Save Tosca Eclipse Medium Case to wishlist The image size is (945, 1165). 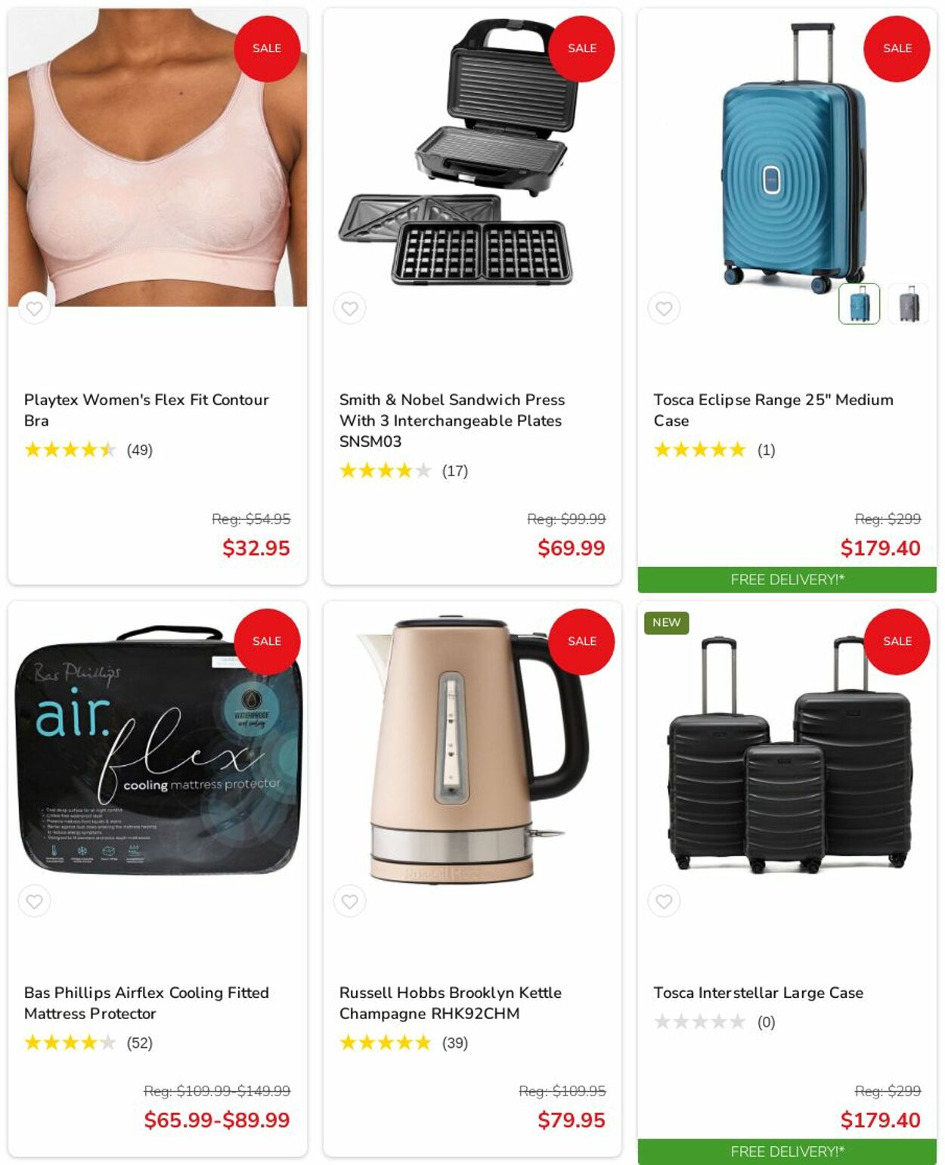point(664,308)
